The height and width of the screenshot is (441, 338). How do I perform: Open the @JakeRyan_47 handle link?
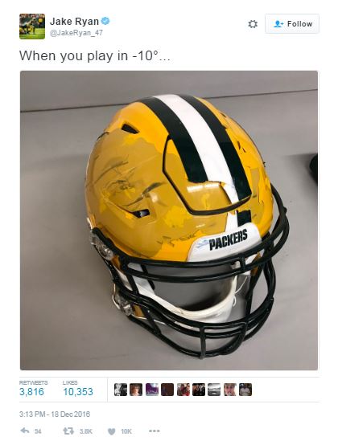point(76,33)
